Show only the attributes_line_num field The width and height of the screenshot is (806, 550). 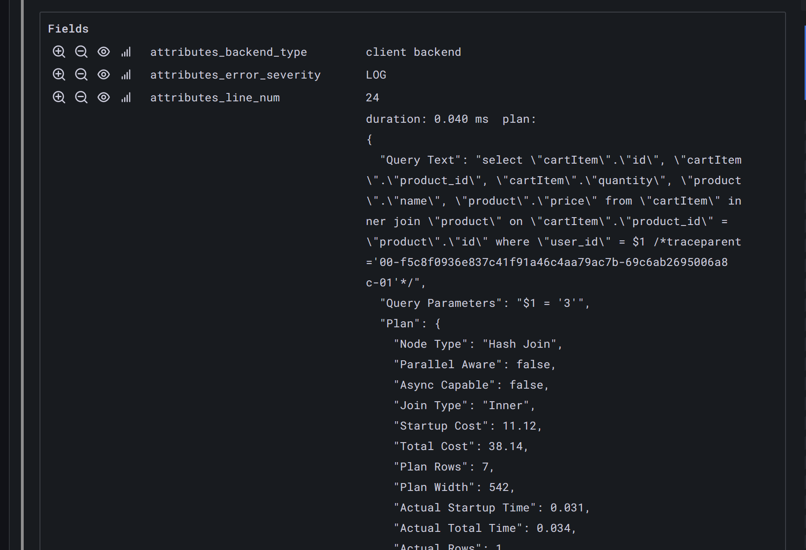[104, 97]
